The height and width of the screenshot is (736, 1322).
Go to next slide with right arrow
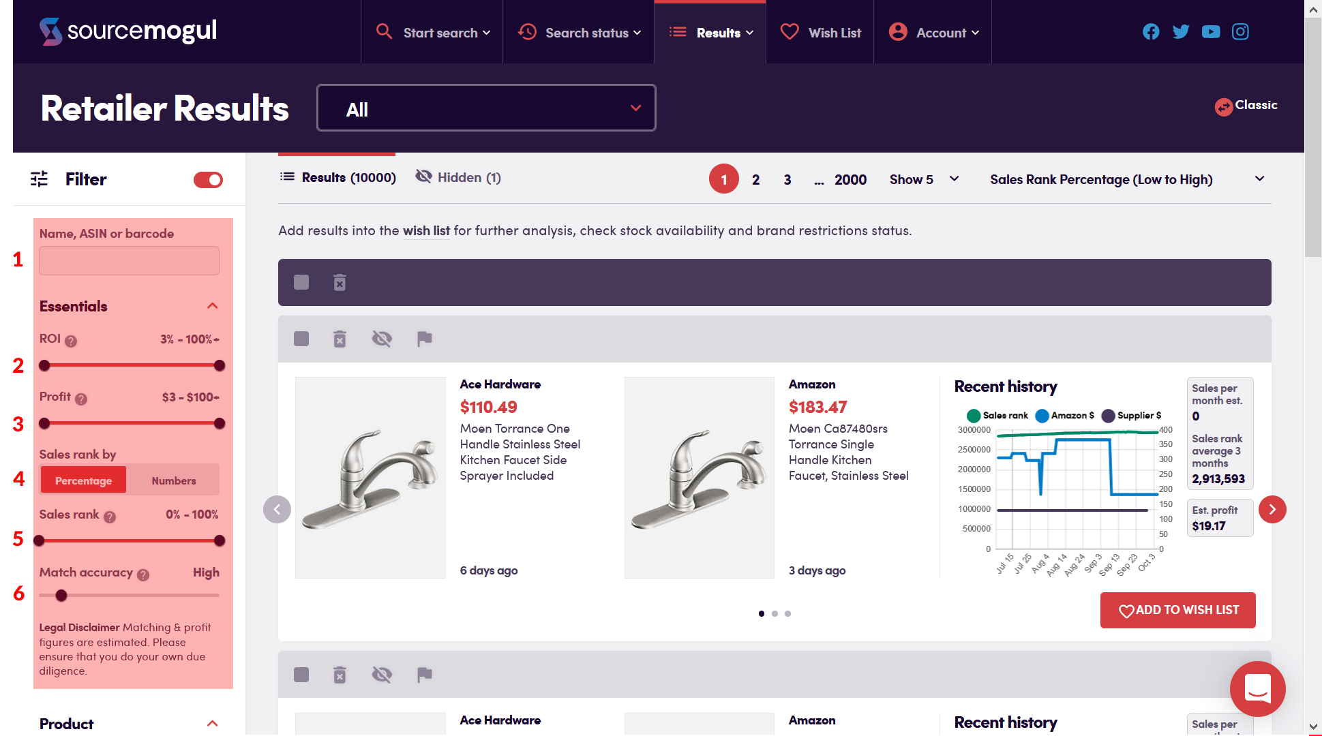click(1272, 509)
